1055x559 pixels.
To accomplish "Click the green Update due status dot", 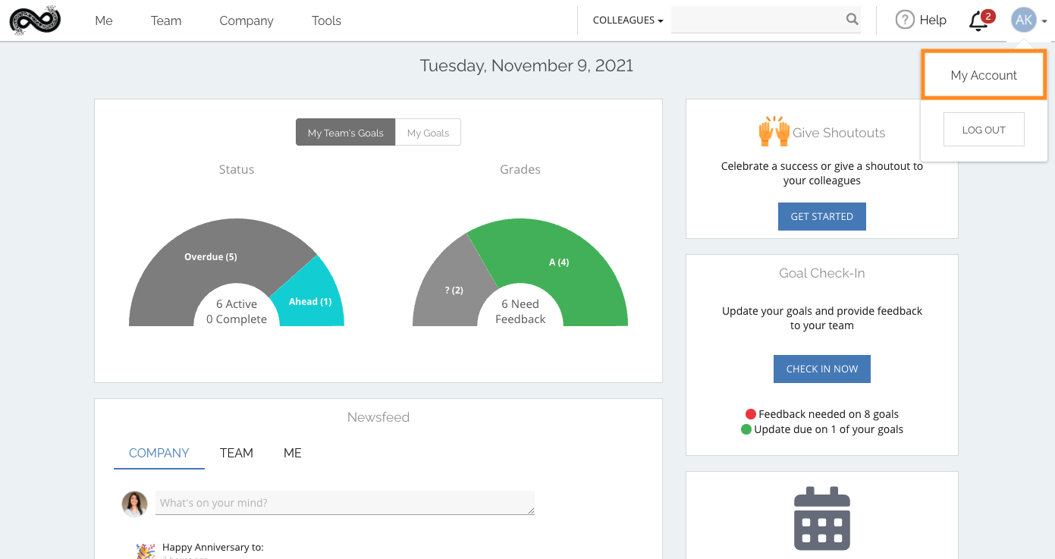I will click(x=746, y=429).
